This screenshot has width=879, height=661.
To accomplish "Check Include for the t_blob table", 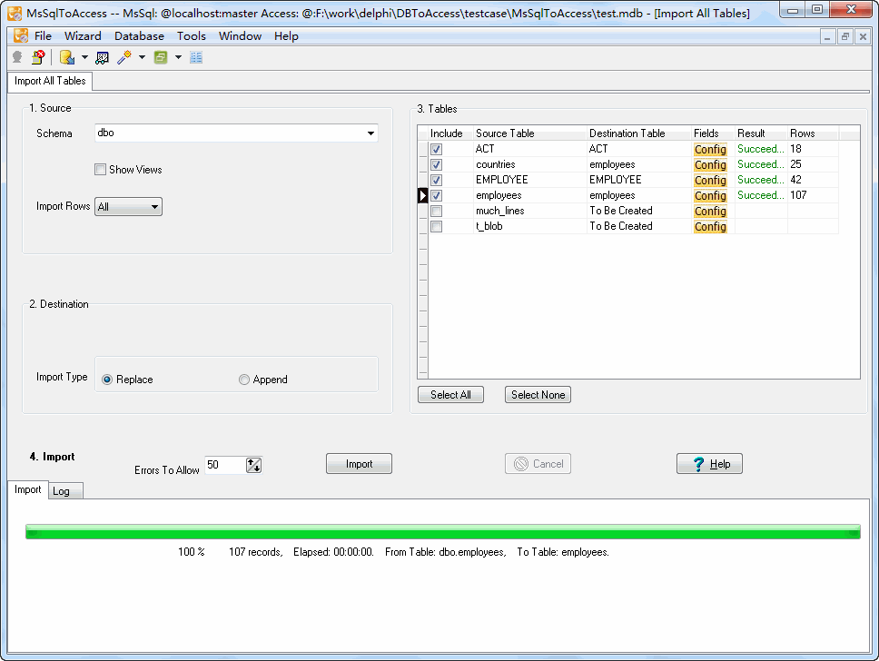I will 436,226.
